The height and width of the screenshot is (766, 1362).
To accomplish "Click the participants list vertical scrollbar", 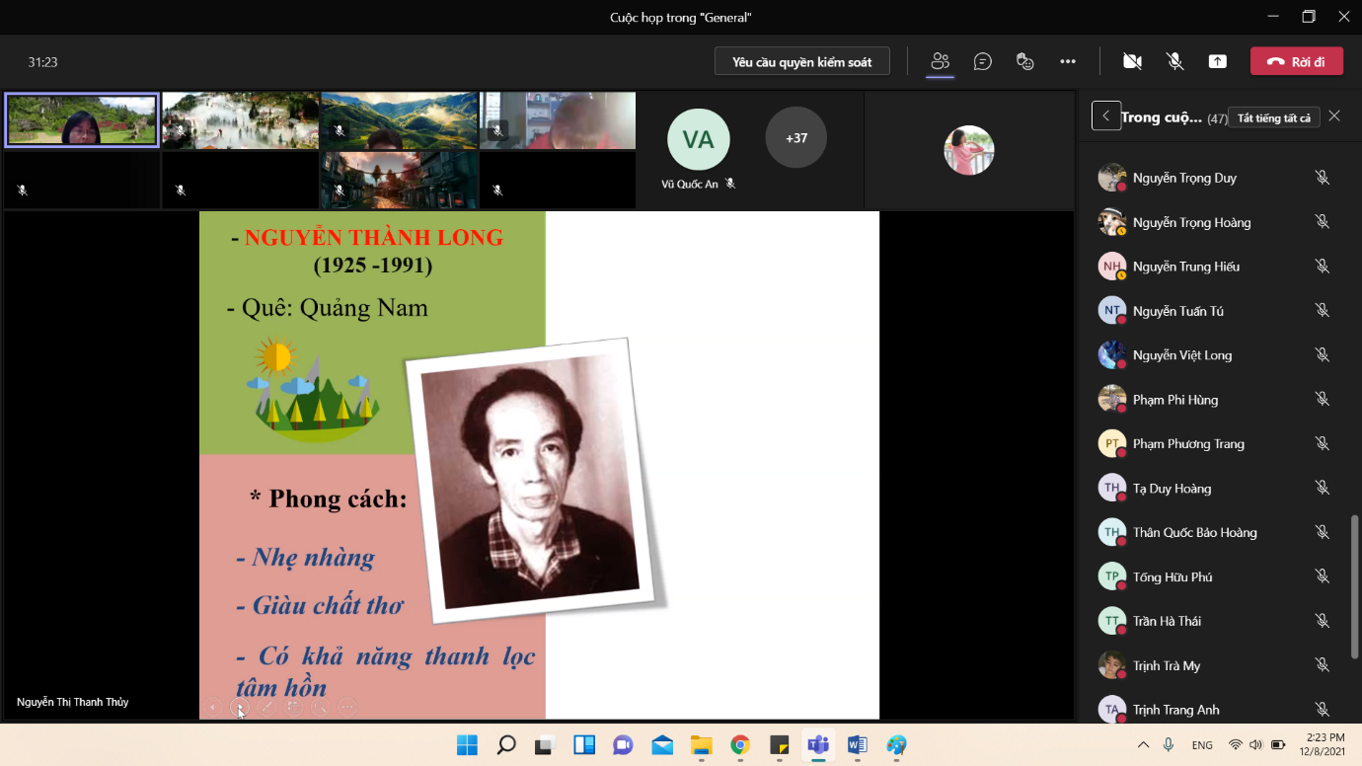I will coord(1354,584).
